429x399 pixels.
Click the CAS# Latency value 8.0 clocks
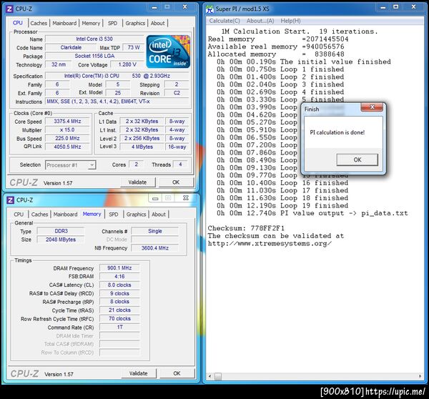point(119,285)
